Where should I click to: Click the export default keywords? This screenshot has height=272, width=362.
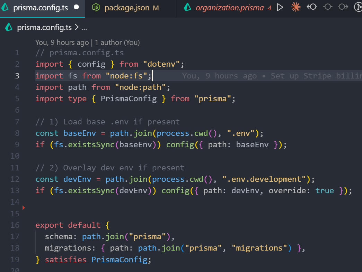coord(68,225)
